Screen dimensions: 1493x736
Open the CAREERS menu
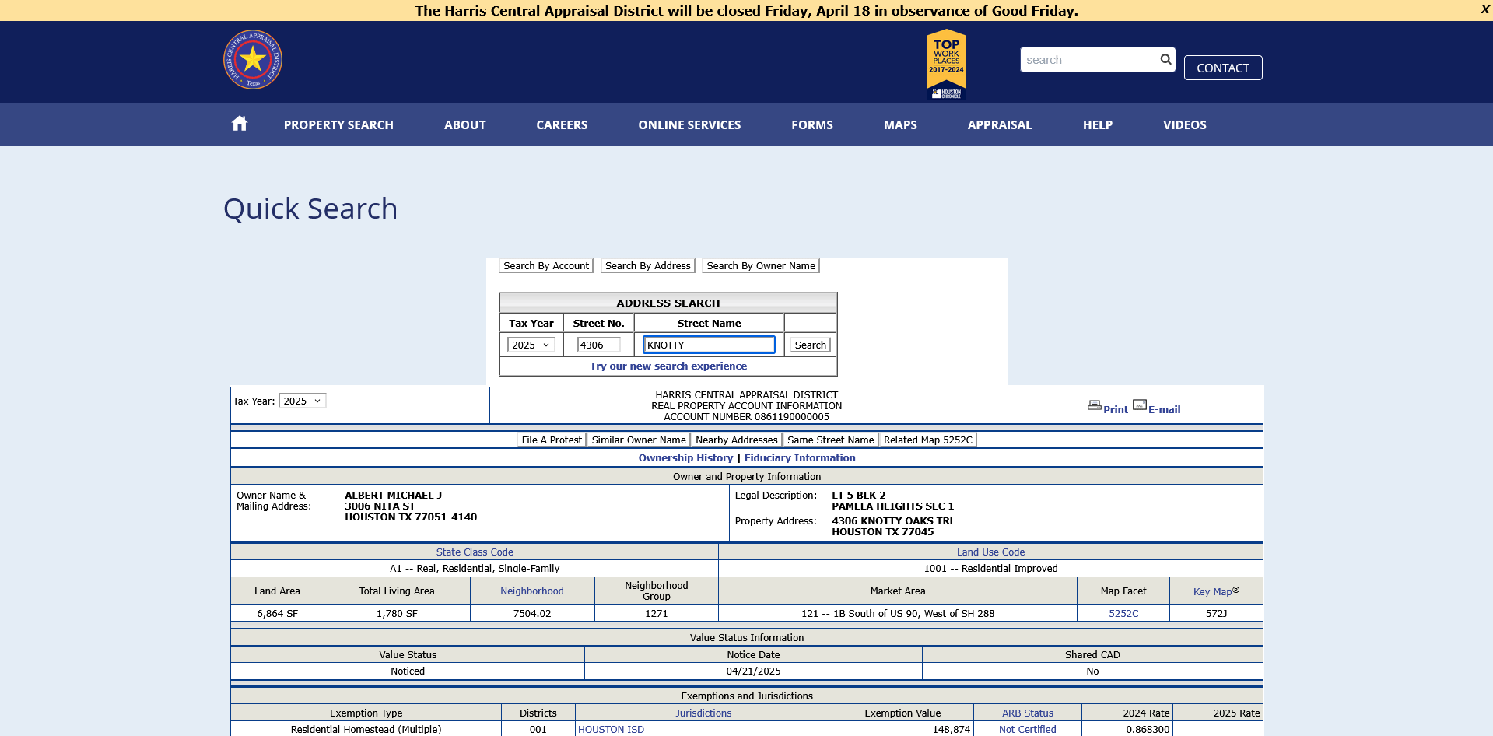(x=562, y=124)
